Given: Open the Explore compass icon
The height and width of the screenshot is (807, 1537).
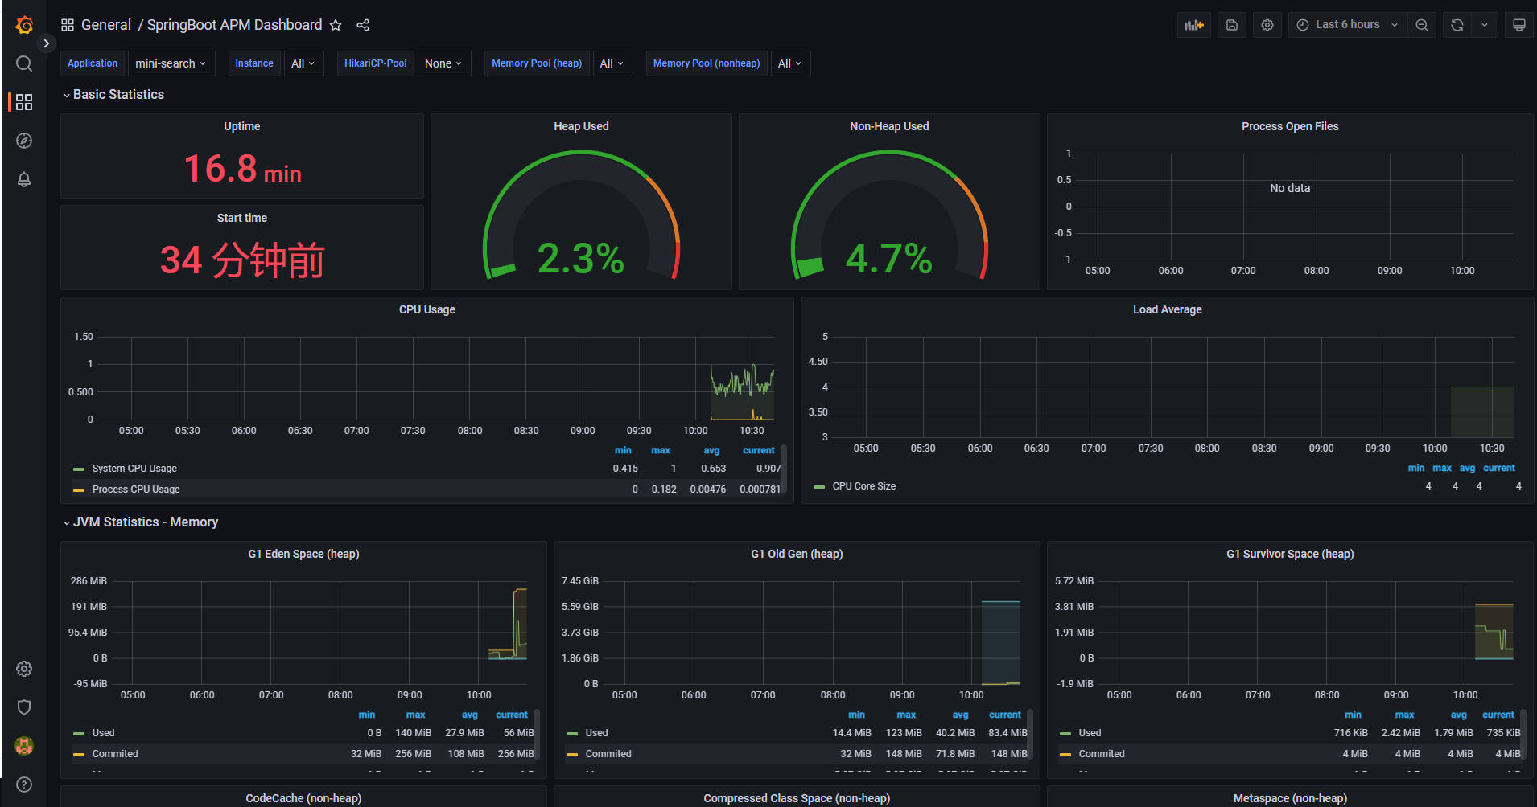Looking at the screenshot, I should 24,141.
